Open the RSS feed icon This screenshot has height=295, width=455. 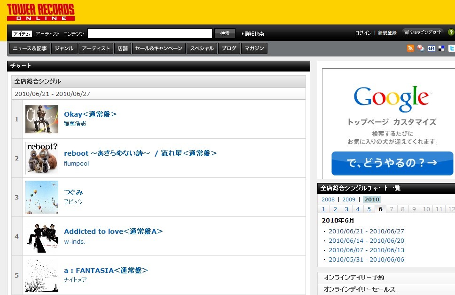point(410,48)
